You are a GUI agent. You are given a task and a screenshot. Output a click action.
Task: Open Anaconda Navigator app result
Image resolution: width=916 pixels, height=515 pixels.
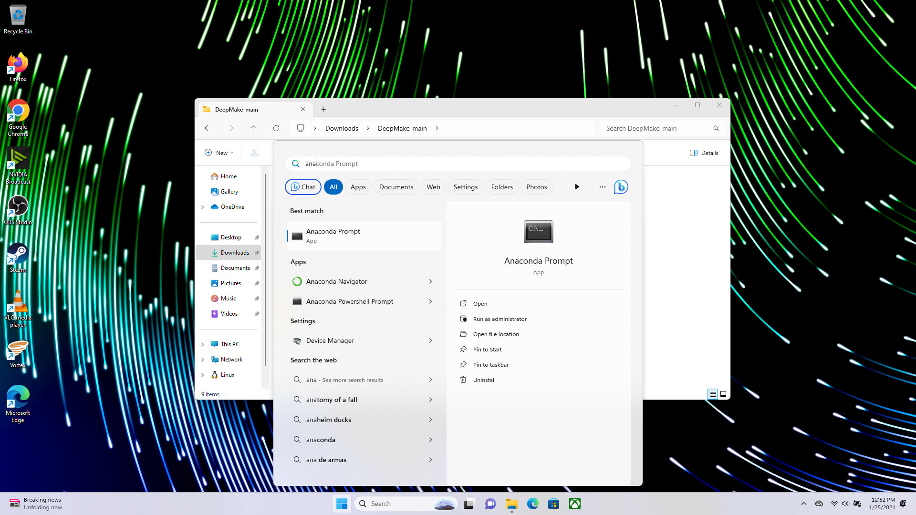(x=337, y=281)
